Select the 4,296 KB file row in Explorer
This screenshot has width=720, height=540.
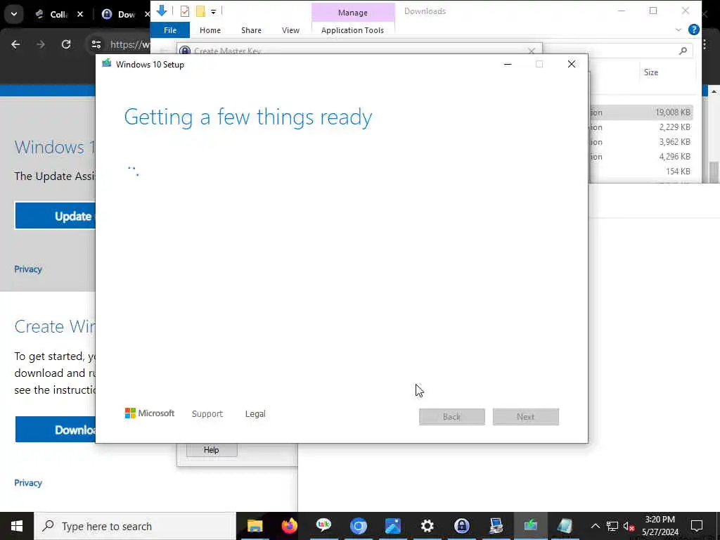point(641,157)
